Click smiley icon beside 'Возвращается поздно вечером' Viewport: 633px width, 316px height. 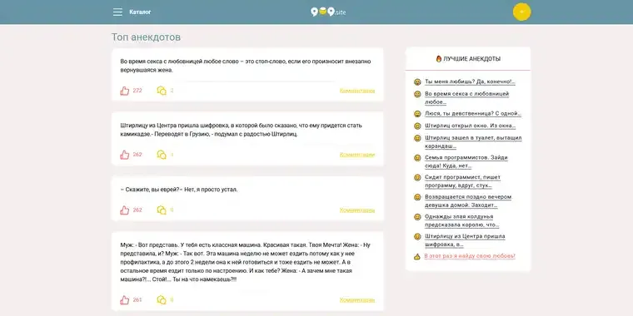417,198
